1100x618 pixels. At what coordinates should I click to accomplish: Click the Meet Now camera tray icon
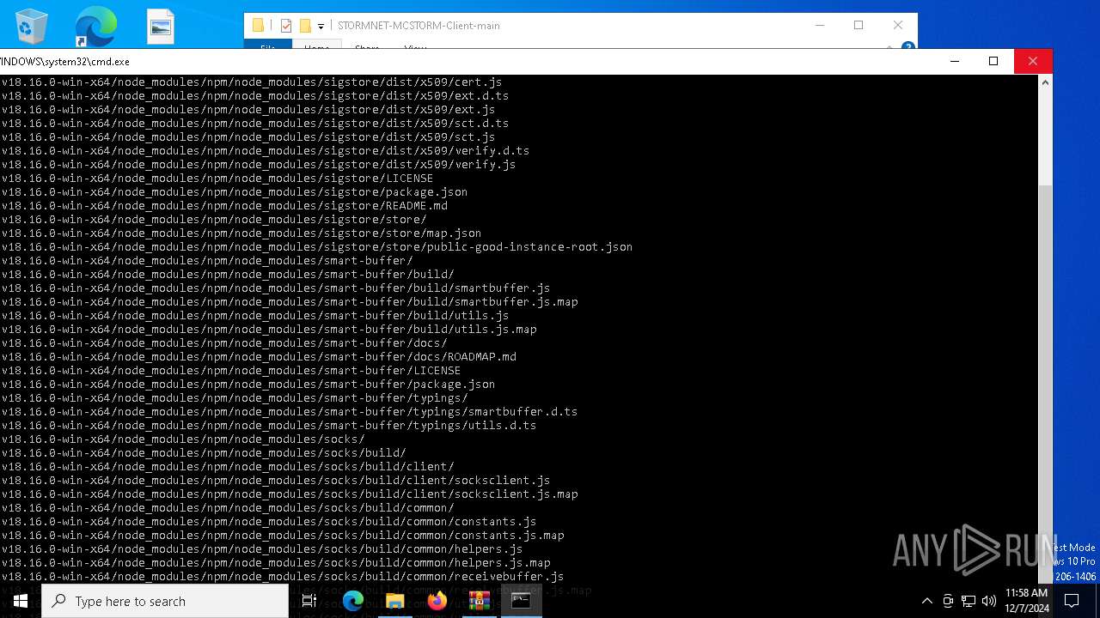pyautogui.click(x=948, y=601)
